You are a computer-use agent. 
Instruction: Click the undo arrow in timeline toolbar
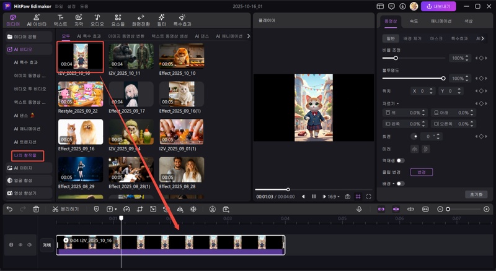click(9, 209)
